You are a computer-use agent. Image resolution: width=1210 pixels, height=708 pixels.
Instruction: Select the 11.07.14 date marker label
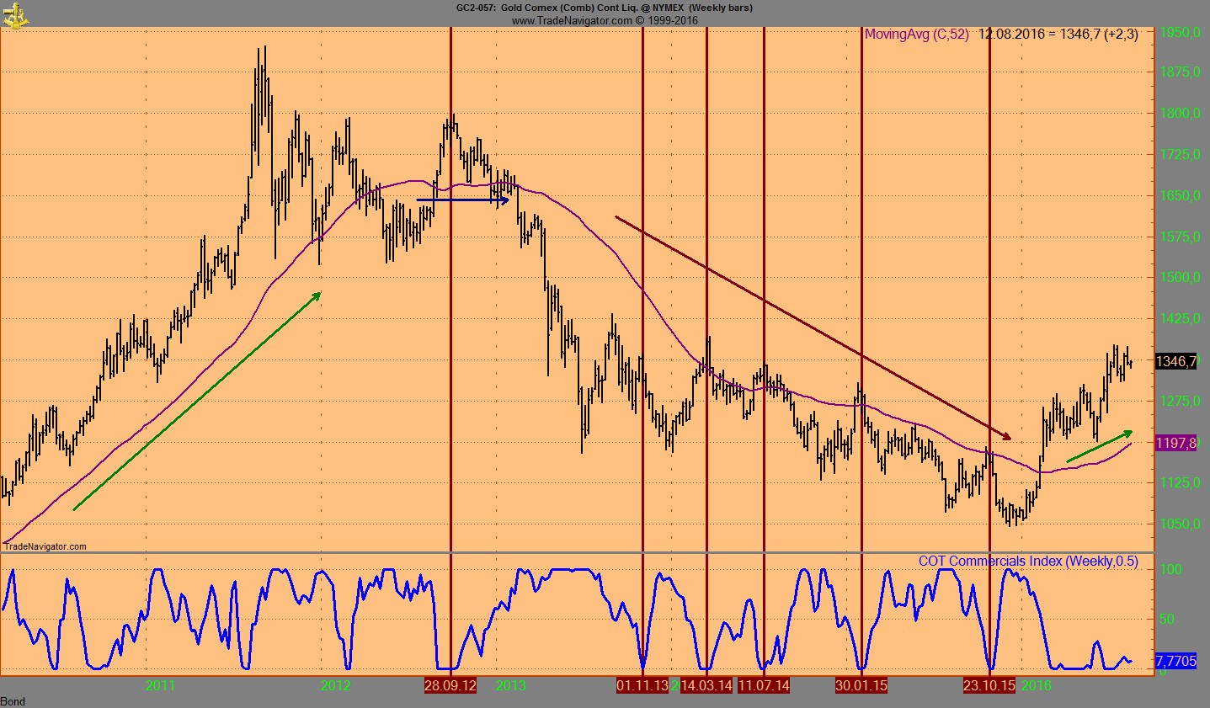tap(764, 685)
